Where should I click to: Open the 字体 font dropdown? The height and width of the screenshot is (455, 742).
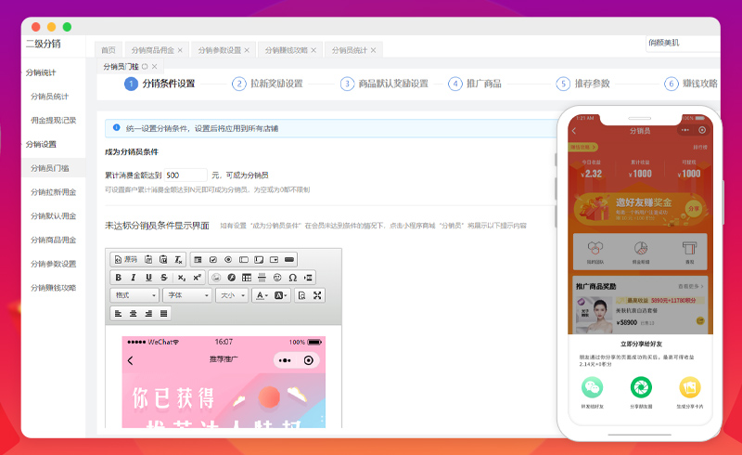(x=186, y=295)
